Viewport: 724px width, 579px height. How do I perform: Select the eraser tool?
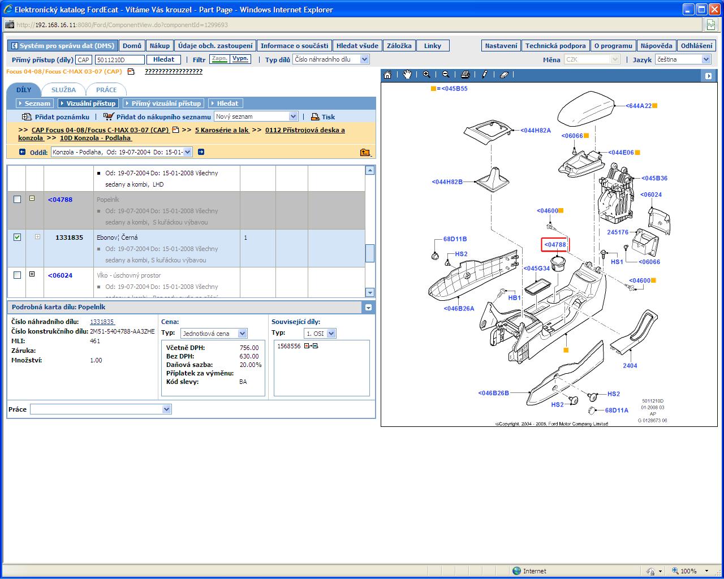505,75
